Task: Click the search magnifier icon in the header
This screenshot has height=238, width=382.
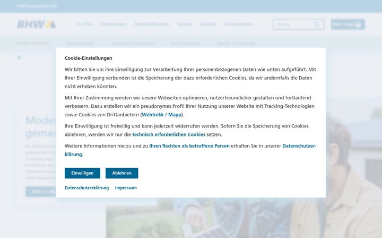Action: [316, 24]
